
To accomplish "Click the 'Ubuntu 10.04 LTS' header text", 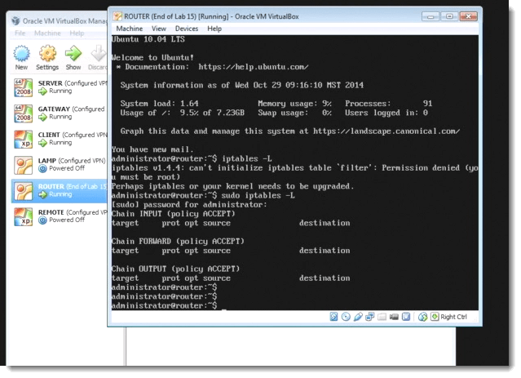I will pos(148,39).
